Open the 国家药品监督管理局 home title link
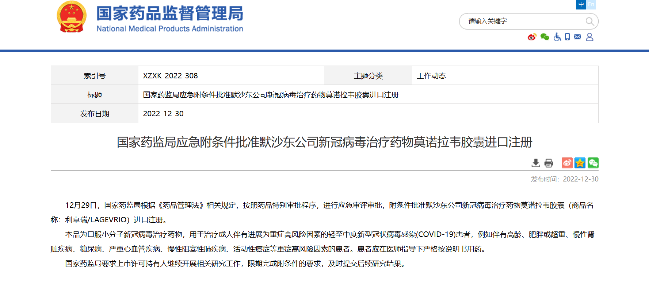649x285 pixels. click(x=169, y=13)
